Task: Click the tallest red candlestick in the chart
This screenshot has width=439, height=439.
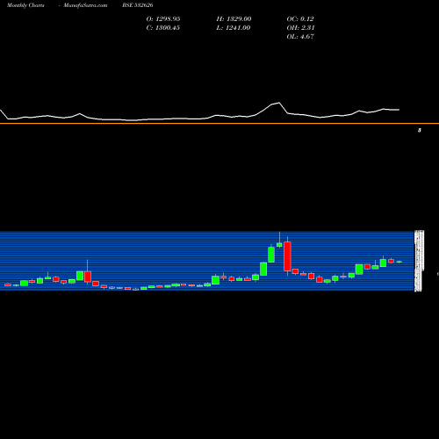Action: [287, 256]
